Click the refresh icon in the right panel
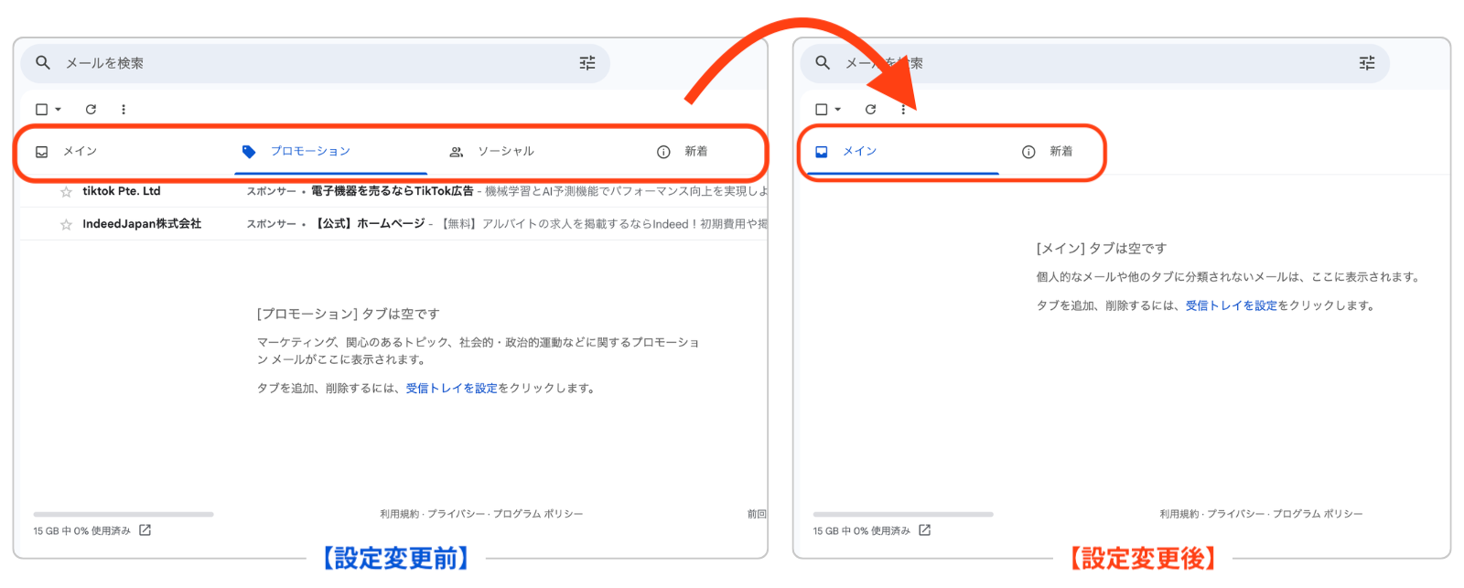 [870, 110]
